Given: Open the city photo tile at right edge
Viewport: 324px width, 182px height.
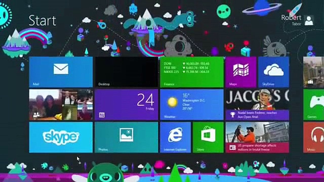Looking at the screenshot, I should coord(314,72).
